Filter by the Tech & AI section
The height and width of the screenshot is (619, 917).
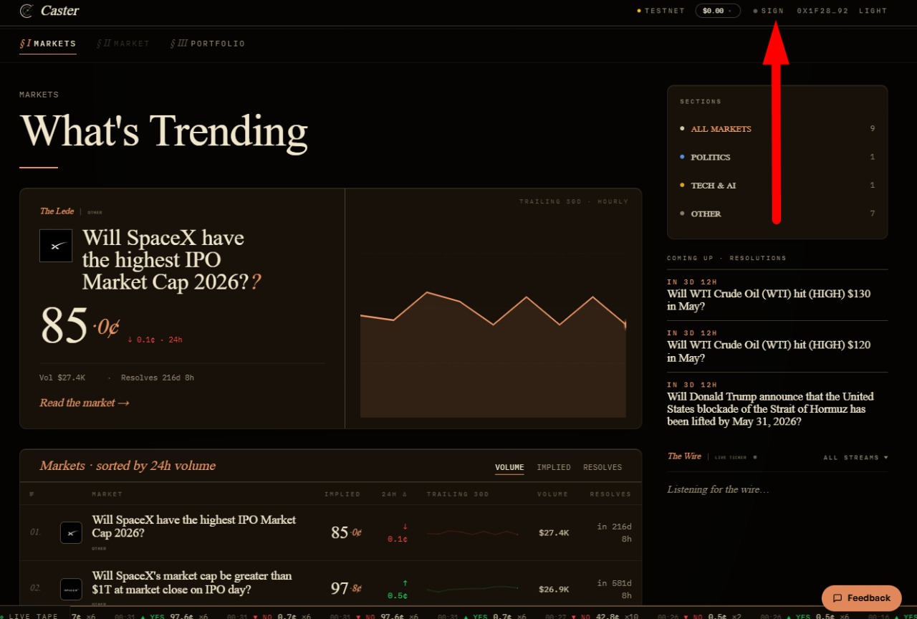714,186
